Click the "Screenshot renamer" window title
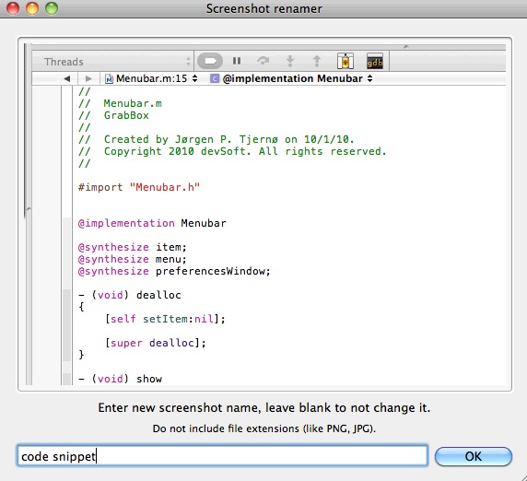 263,8
